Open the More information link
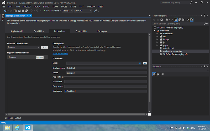This screenshot has width=210, height=131. click(x=60, y=53)
